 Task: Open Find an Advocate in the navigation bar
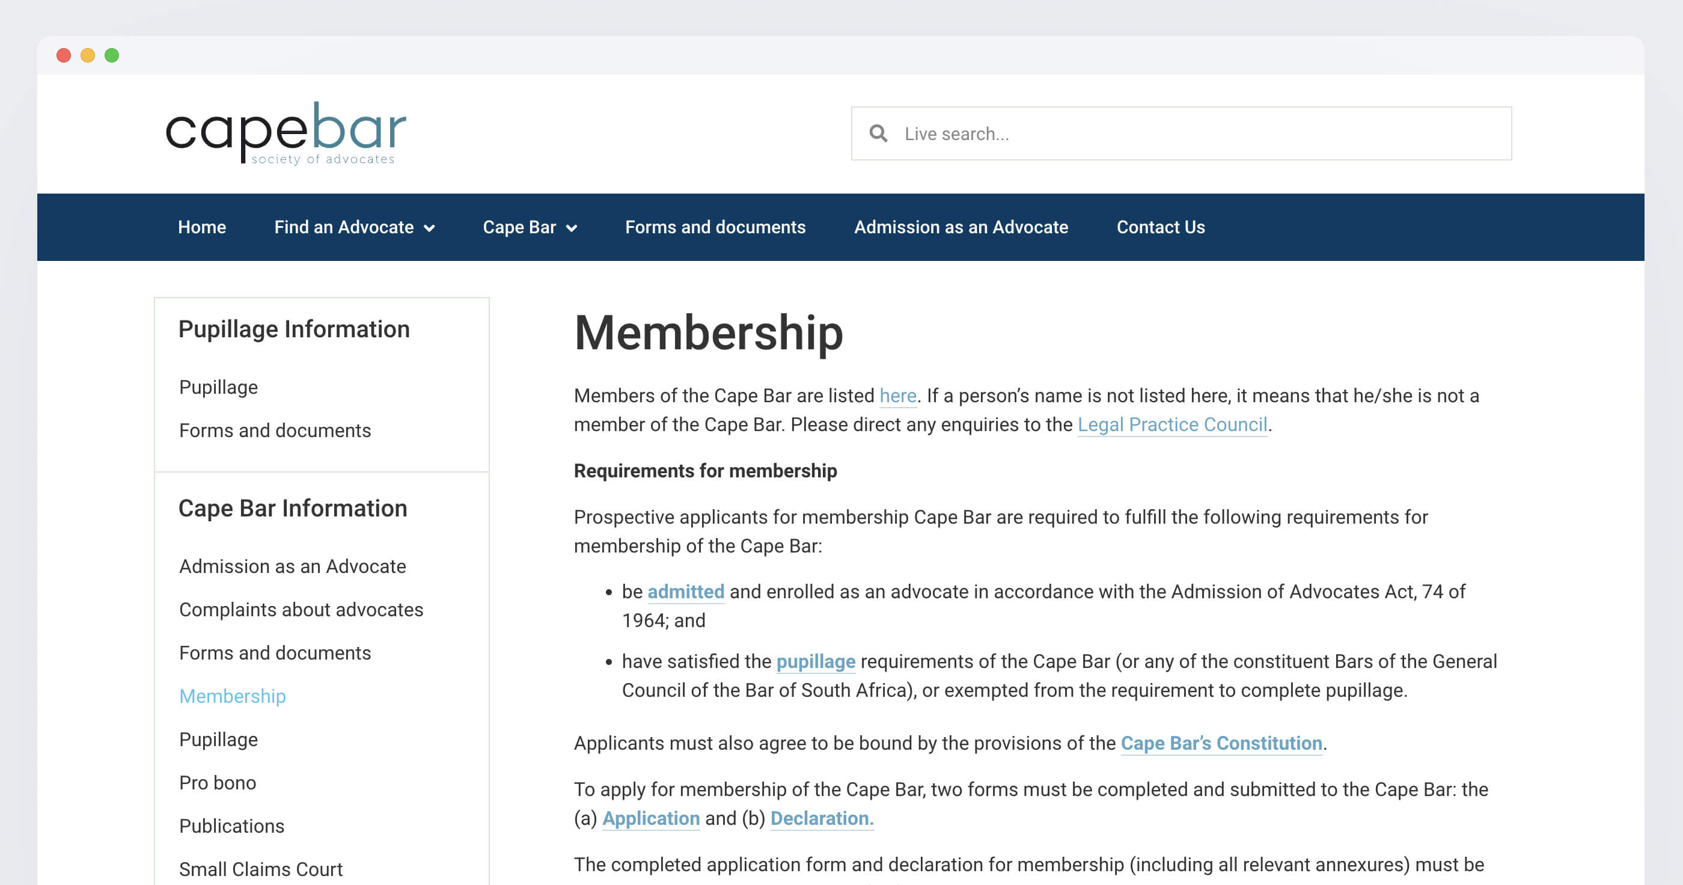tap(344, 227)
